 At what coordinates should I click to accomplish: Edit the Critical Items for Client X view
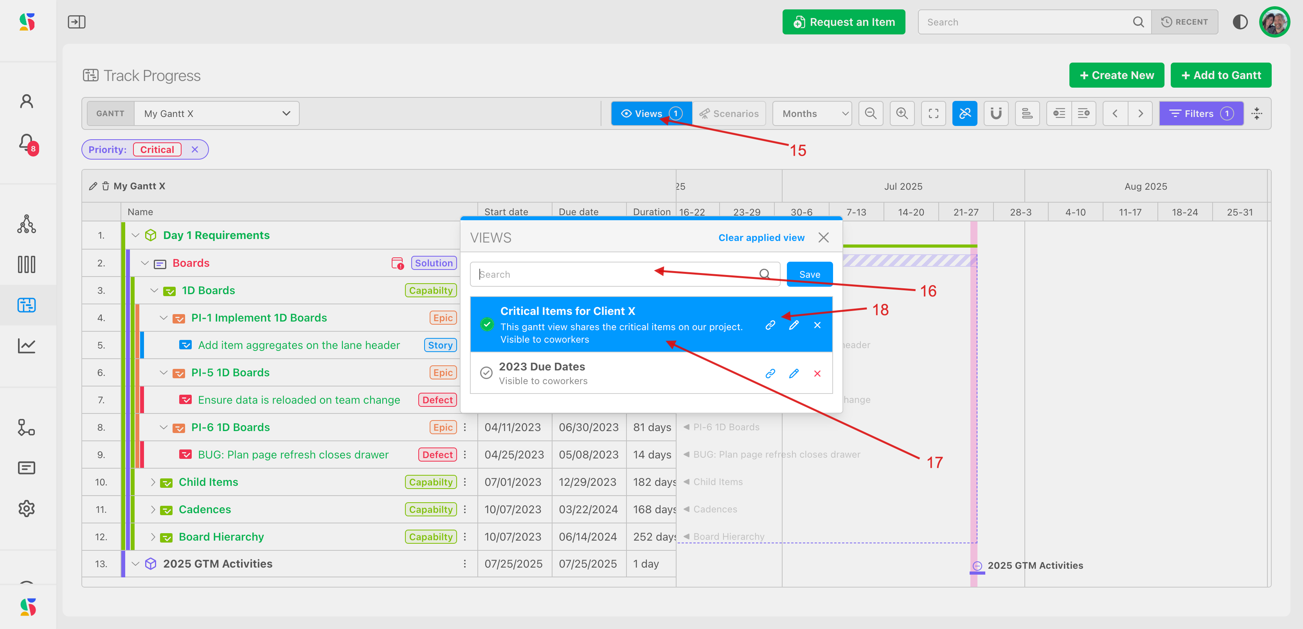click(793, 325)
